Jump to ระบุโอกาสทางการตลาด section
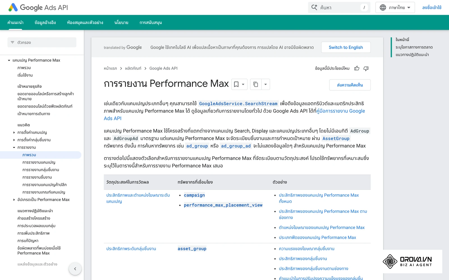449x280 pixels. (x=414, y=47)
